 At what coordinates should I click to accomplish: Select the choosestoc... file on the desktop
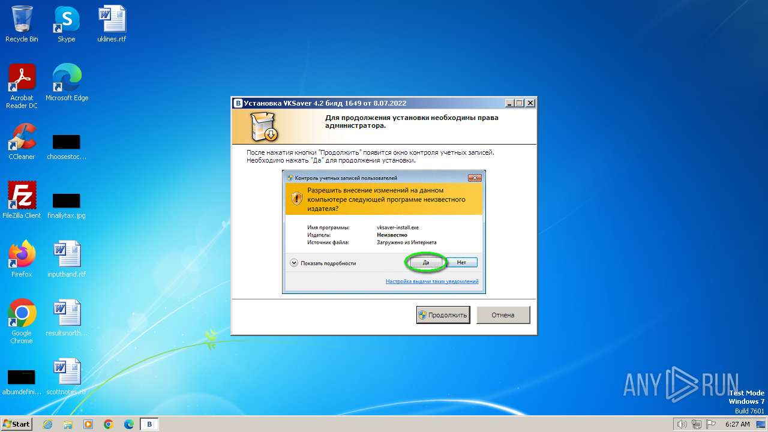[67, 146]
